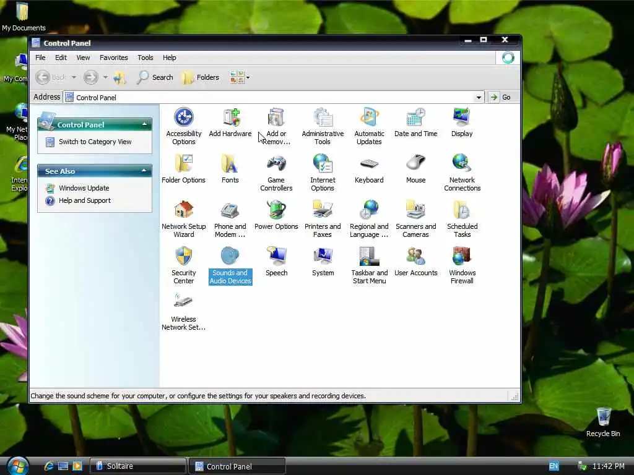Image resolution: width=634 pixels, height=475 pixels.
Task: Click the EN language bar indicator
Action: coord(554,466)
